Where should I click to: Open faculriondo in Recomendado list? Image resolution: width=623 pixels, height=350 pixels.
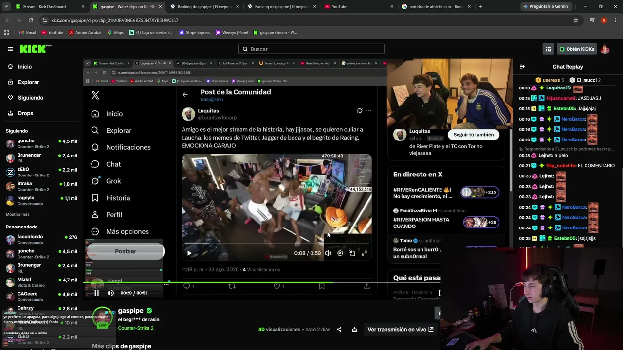click(41, 239)
